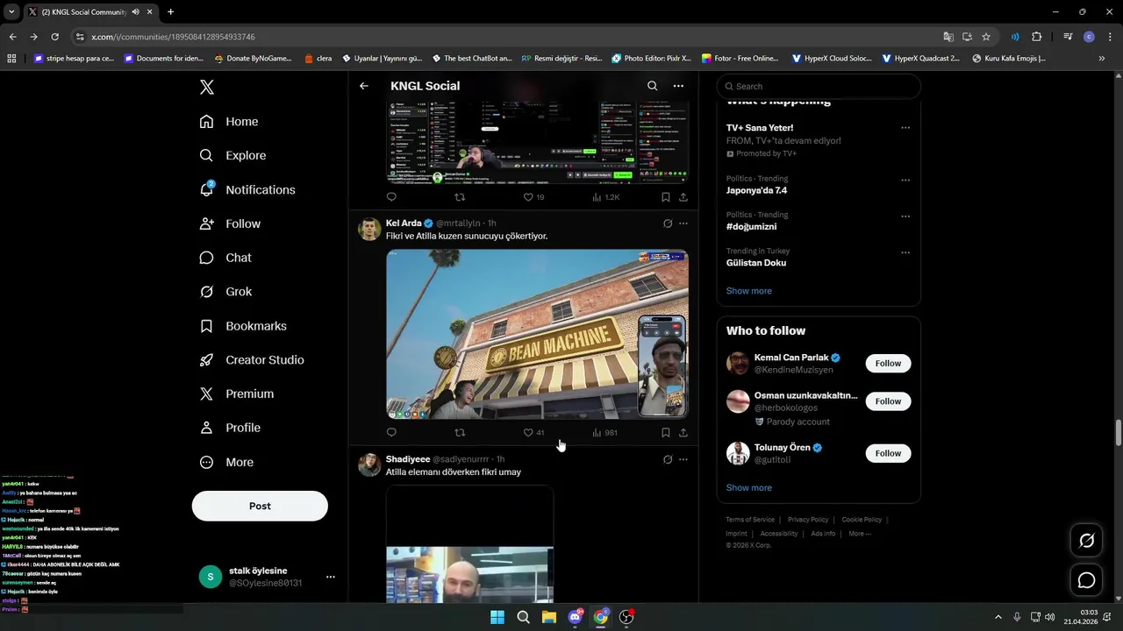Share Kel Arda's post
Screen dimensions: 1123x631
click(683, 432)
